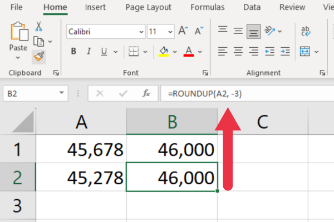The image size is (334, 222).
Task: Switch to Insert tab
Action: [95, 7]
